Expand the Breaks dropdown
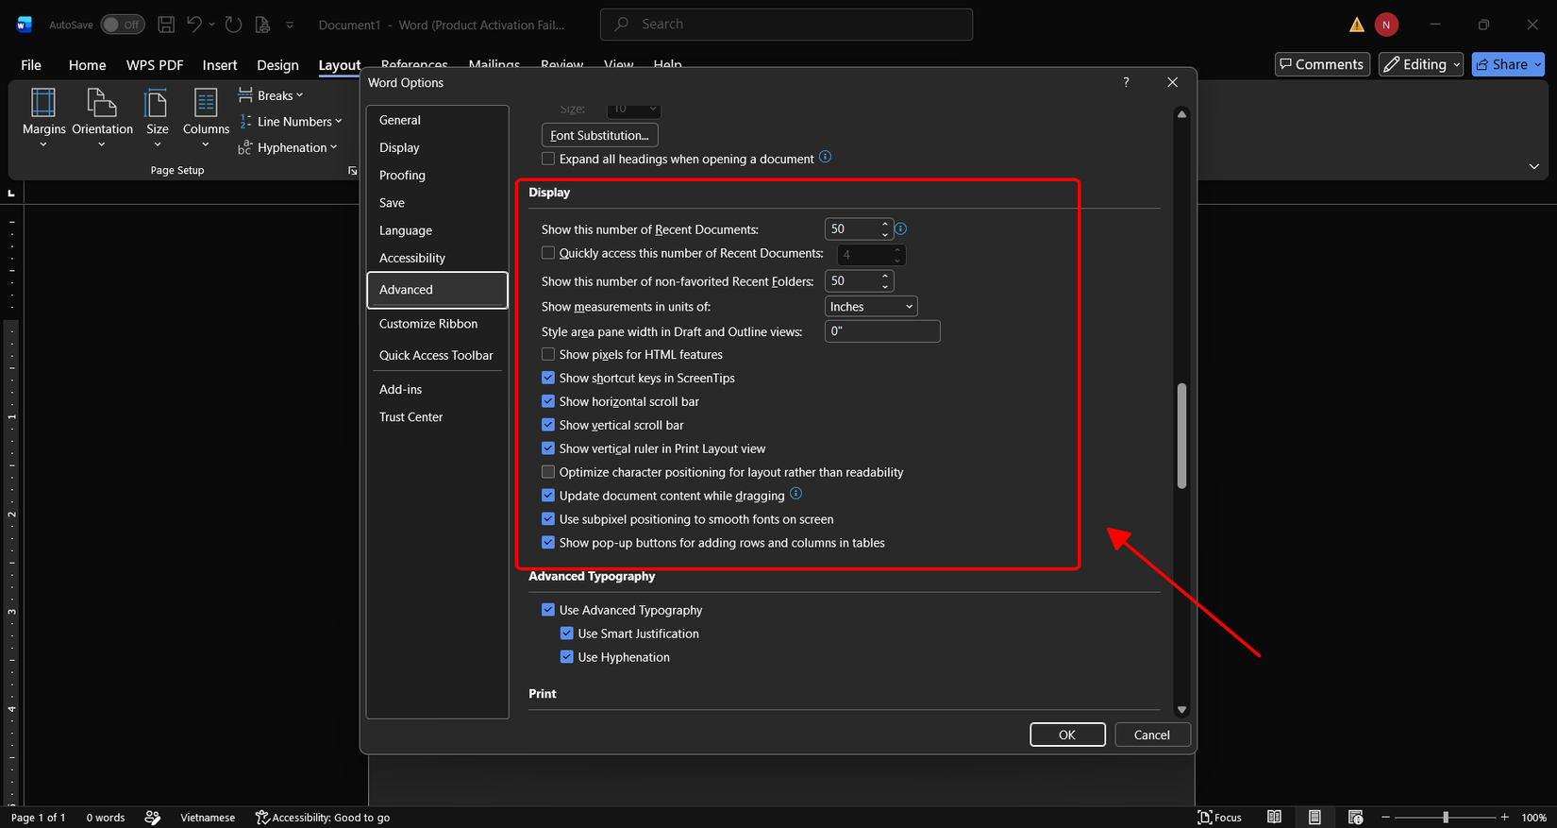Viewport: 1557px width, 828px height. click(271, 95)
